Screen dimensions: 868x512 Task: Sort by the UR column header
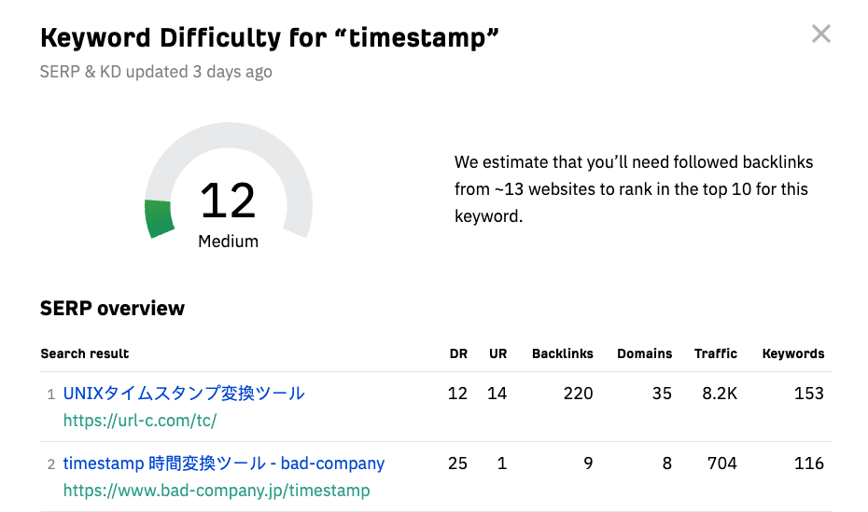(497, 354)
